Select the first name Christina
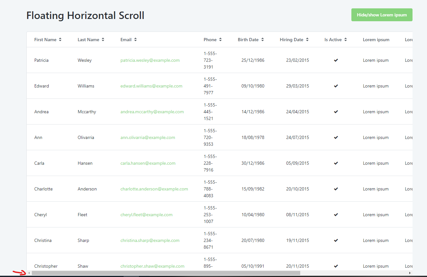 [43, 240]
